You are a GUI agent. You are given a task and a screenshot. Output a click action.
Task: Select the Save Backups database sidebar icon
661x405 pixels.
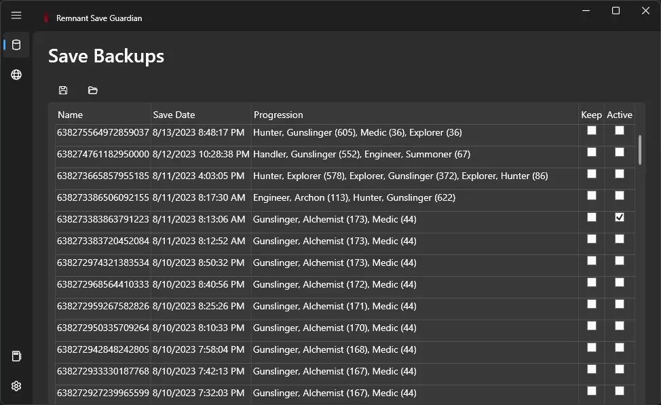[x=16, y=45]
